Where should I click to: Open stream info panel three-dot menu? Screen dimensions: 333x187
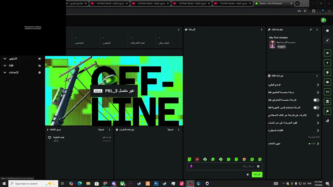317,30
